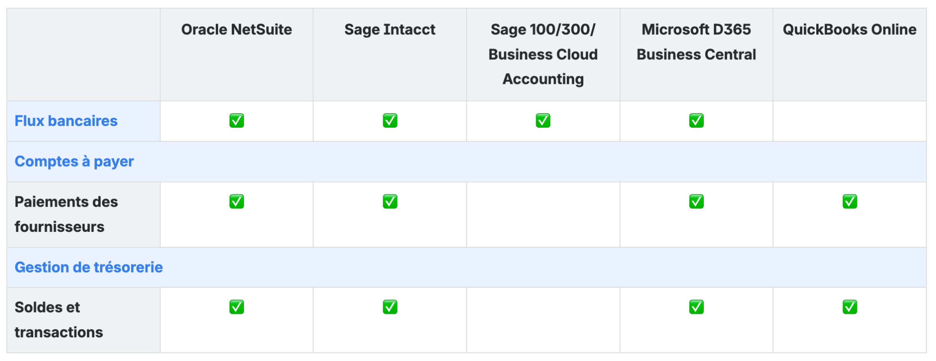The image size is (936, 361).
Task: Follow the Gestion de trésorerie link
Action: [89, 267]
